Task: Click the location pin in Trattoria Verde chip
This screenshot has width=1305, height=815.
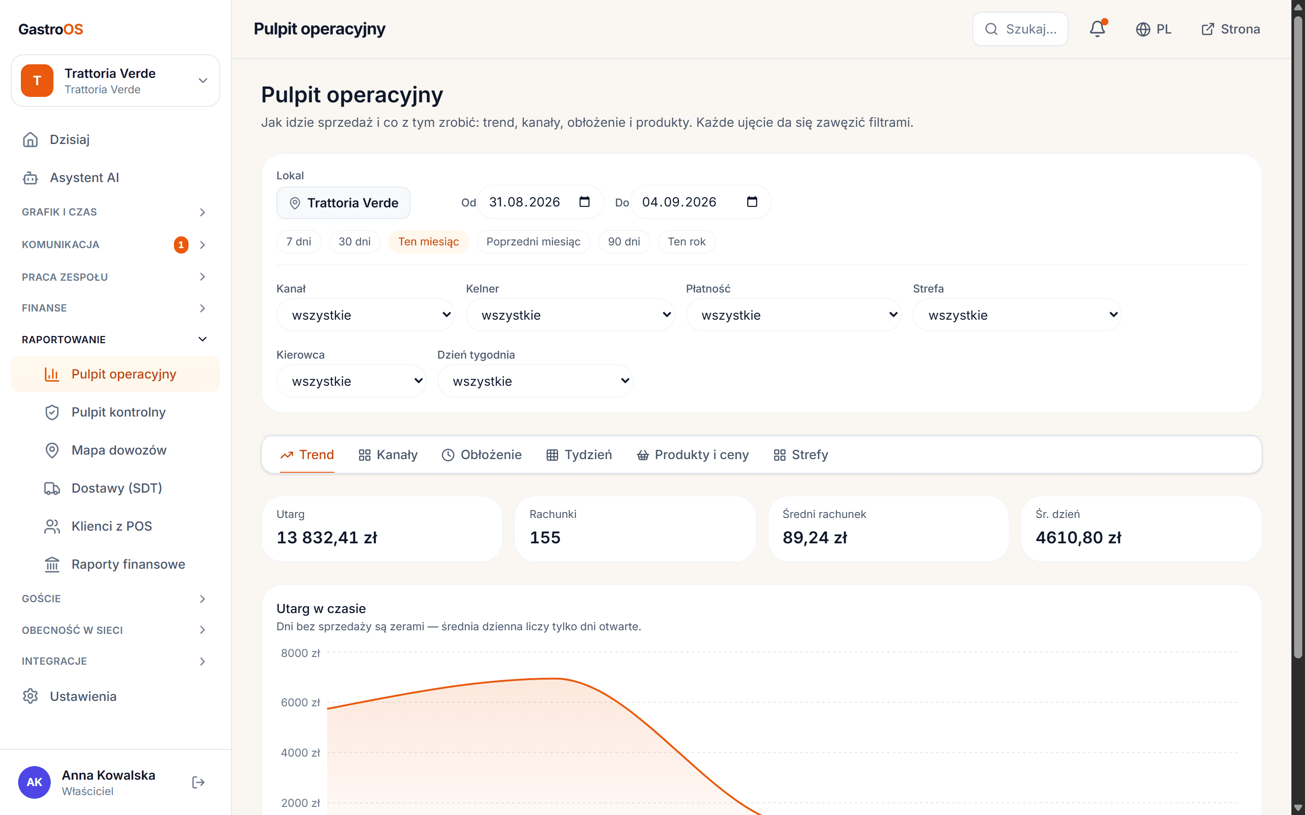Action: tap(295, 203)
